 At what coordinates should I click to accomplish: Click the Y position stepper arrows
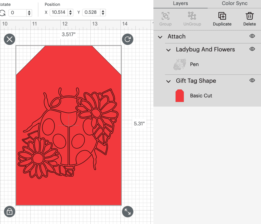[x=103, y=13]
